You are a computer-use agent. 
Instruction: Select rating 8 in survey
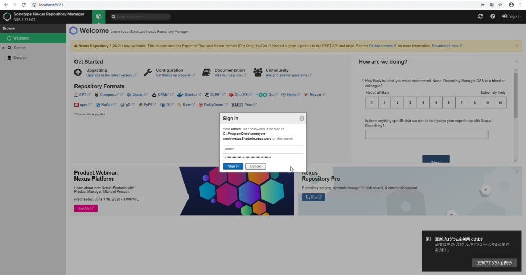474,103
